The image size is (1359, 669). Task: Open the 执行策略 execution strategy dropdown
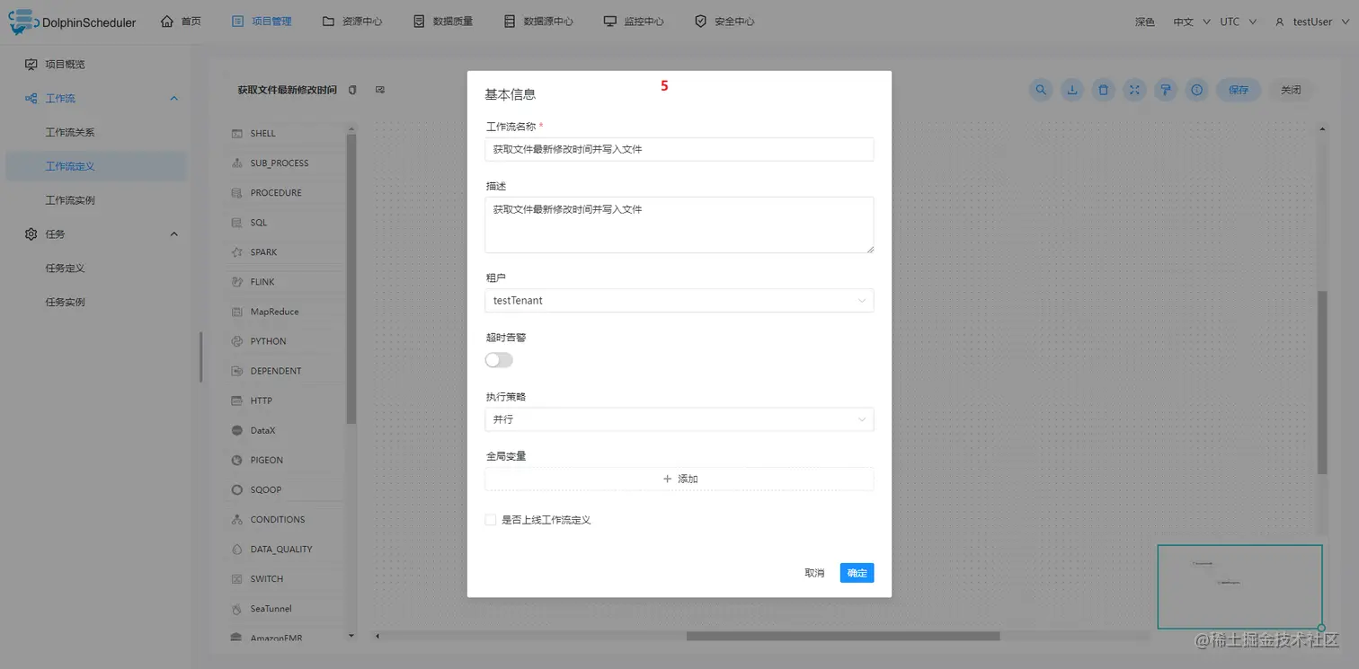coord(679,419)
